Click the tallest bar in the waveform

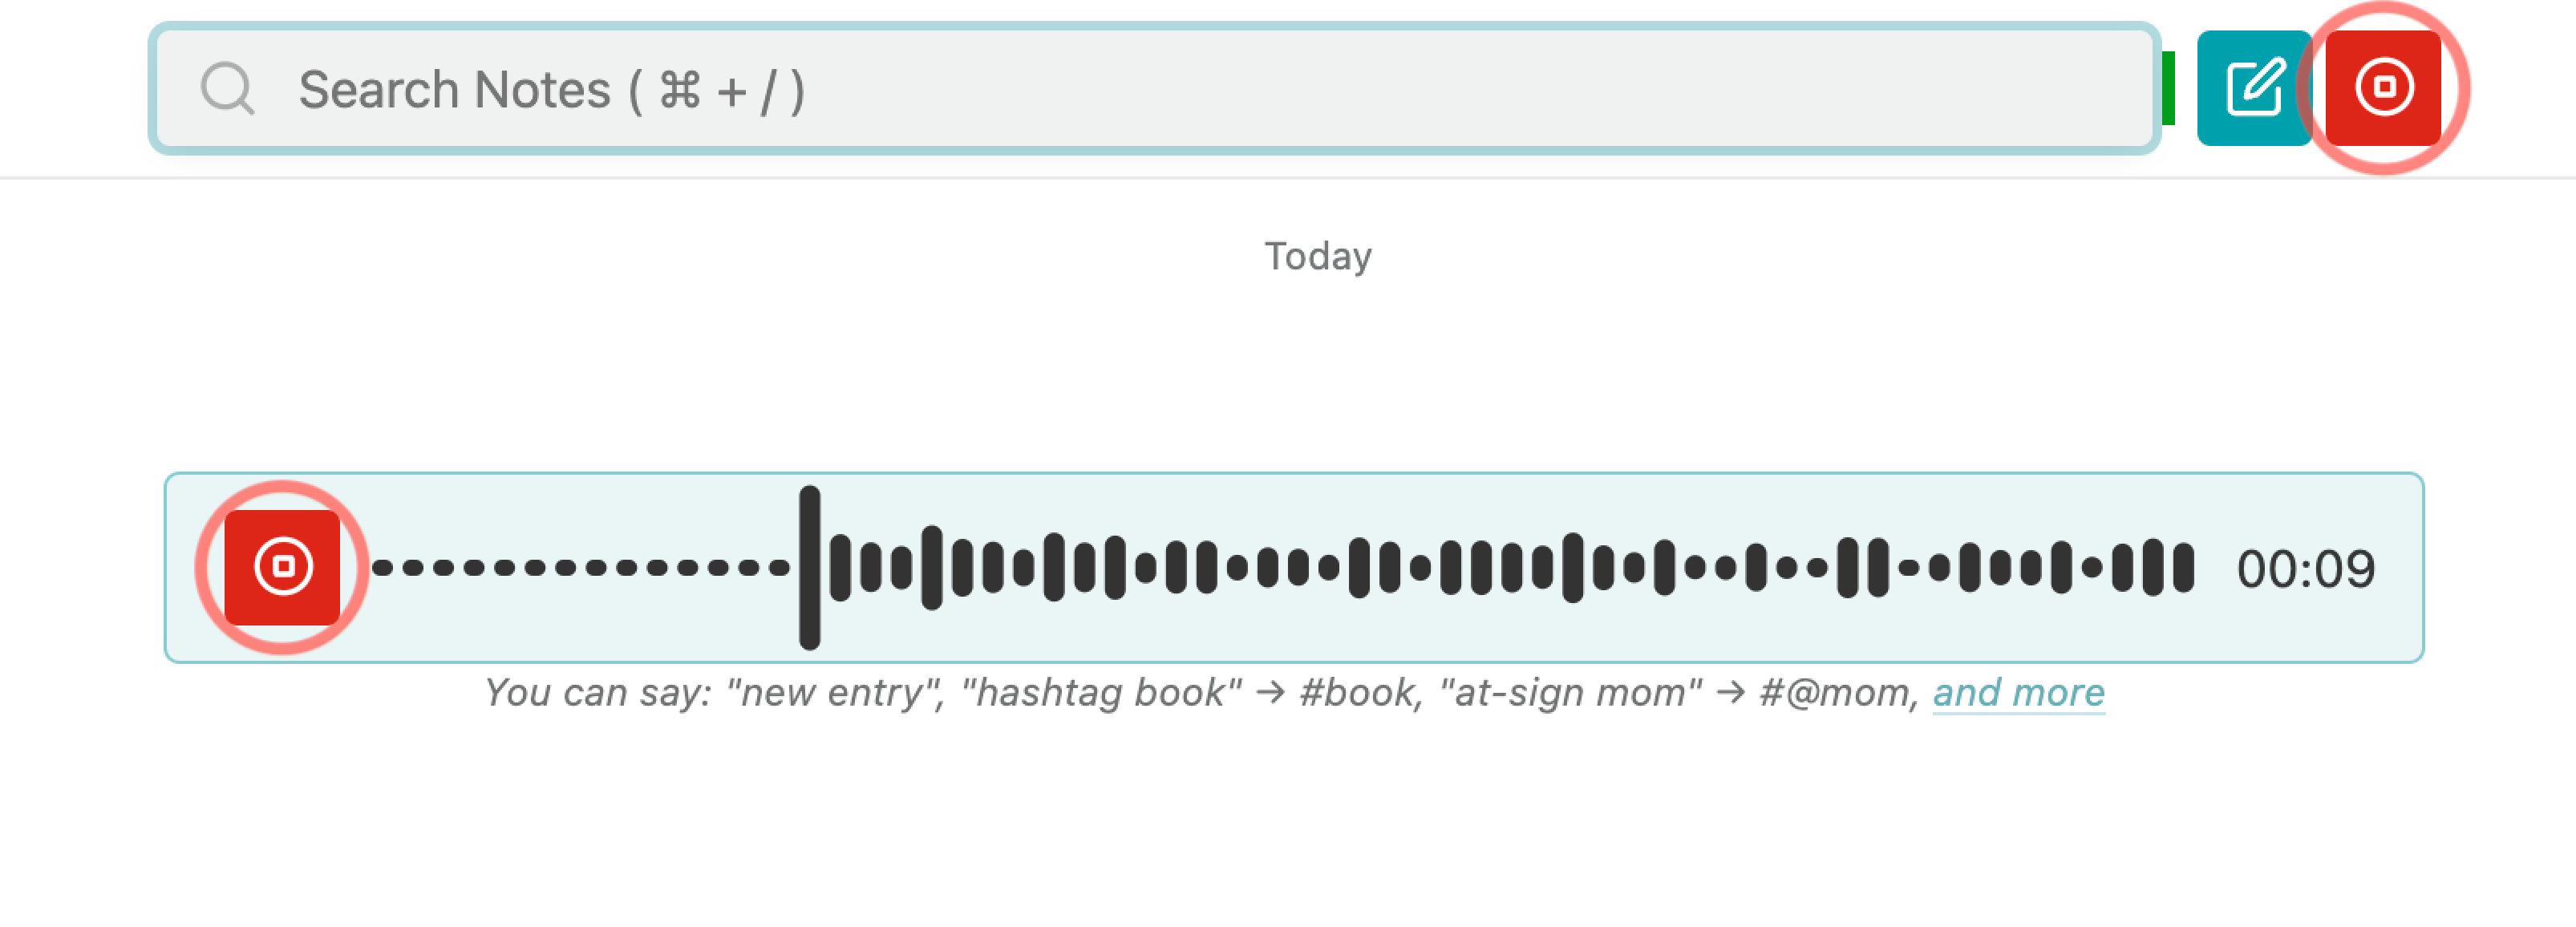click(x=809, y=567)
